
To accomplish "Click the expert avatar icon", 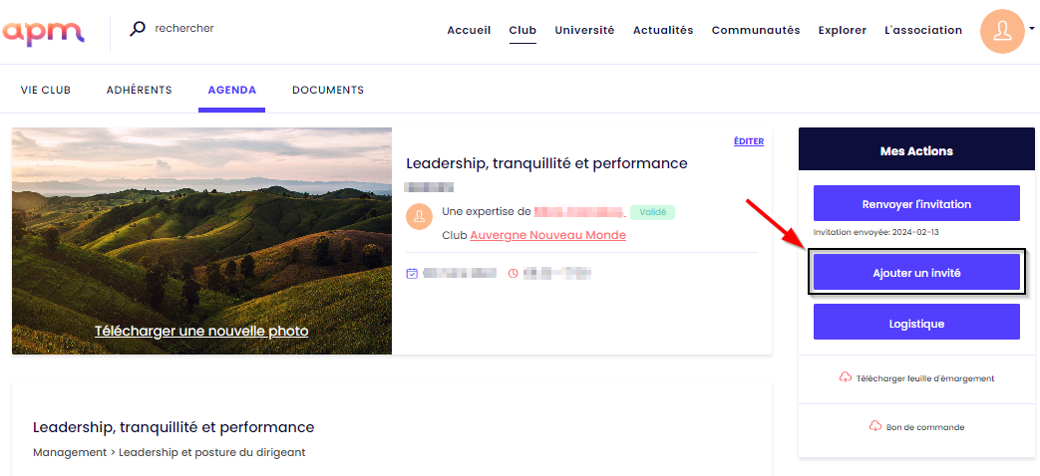I will (x=419, y=216).
